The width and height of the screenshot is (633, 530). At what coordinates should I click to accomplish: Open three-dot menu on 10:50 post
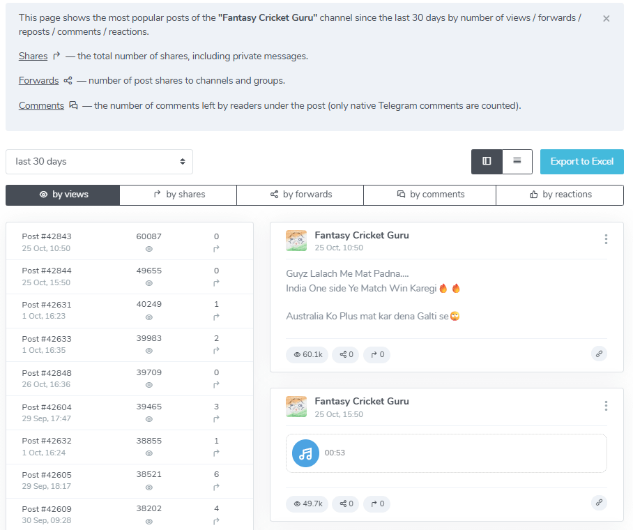606,239
